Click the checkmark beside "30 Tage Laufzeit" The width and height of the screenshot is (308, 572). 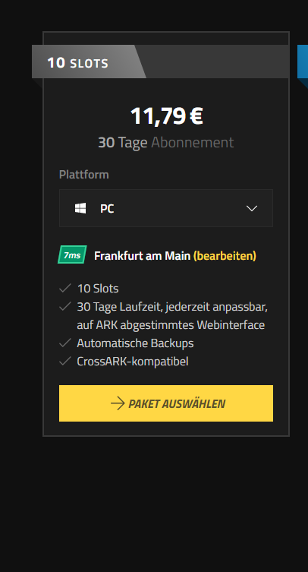(x=65, y=307)
